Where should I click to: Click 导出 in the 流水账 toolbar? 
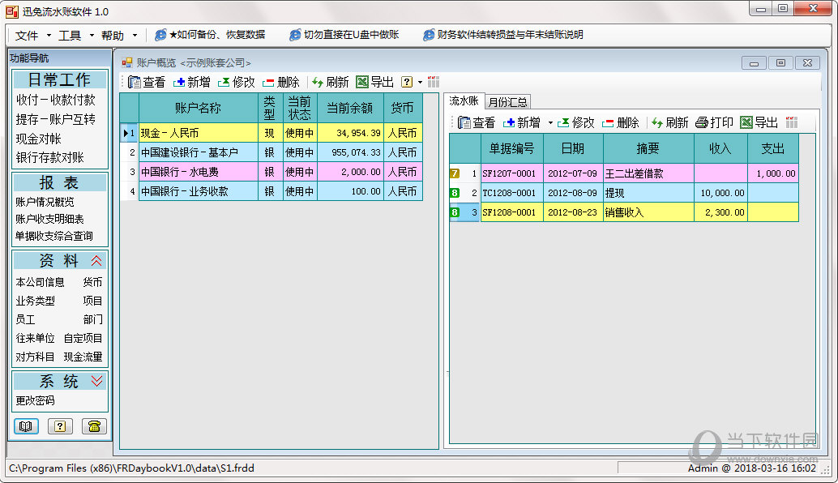tap(759, 122)
